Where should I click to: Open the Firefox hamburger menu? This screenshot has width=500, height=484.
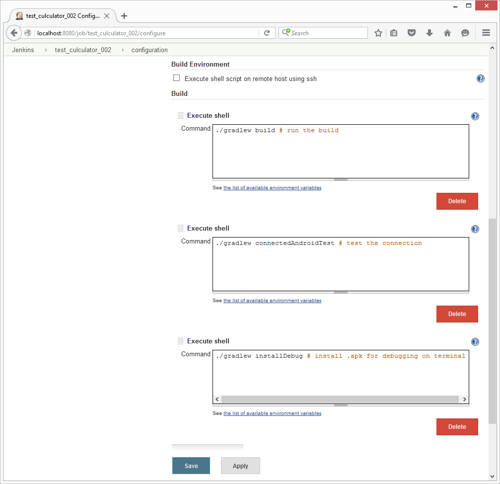pyautogui.click(x=486, y=33)
